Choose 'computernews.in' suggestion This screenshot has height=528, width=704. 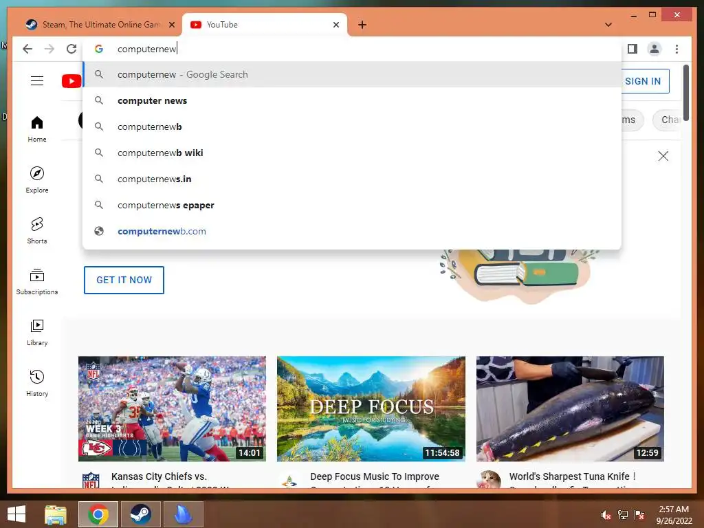352,179
